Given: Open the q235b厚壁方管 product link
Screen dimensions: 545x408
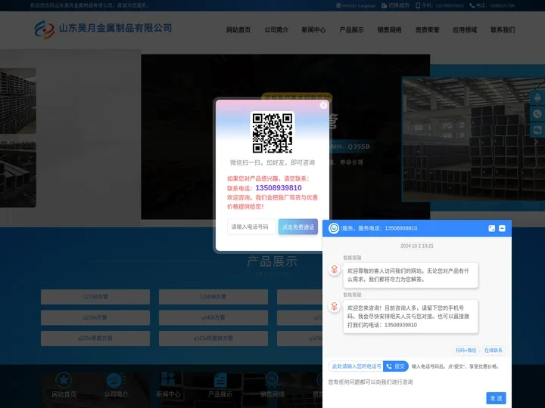Looking at the screenshot, I should [x=95, y=338].
